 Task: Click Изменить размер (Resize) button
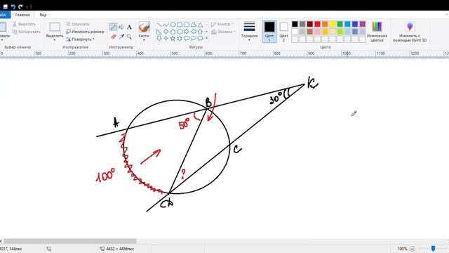coord(85,32)
